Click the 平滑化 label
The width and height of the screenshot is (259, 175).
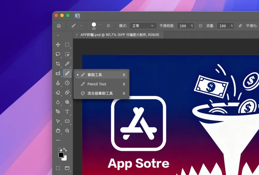(x=252, y=26)
